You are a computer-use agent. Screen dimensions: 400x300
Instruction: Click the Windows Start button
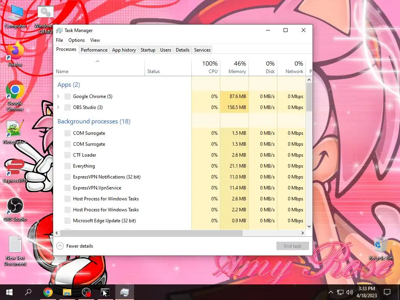9,292
